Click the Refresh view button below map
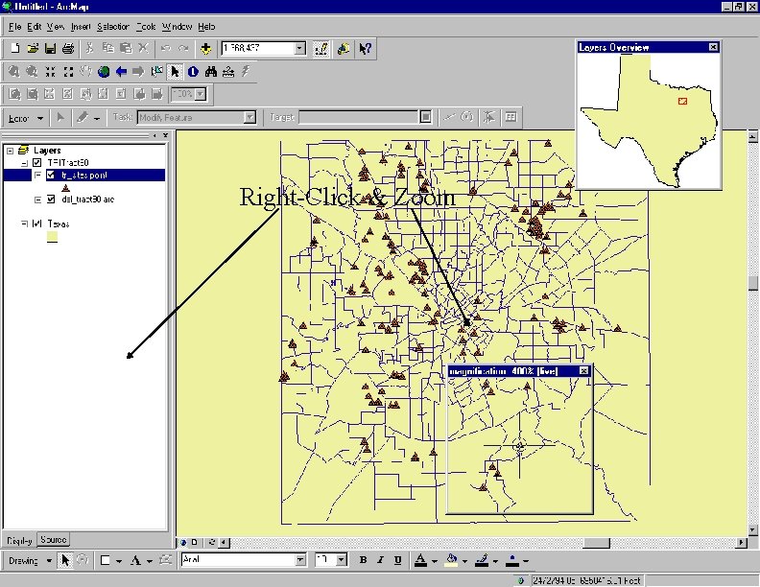Viewport: 760px width, 587px height. coord(212,543)
